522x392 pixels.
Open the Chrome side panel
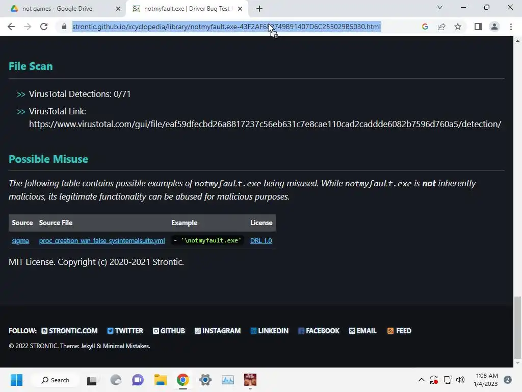[478, 27]
